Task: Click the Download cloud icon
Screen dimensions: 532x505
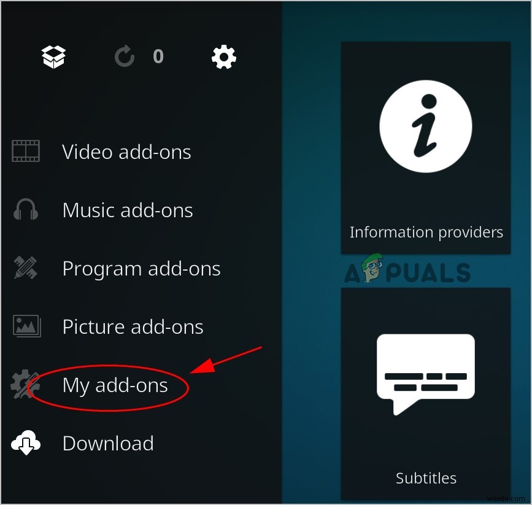Action: click(25, 442)
